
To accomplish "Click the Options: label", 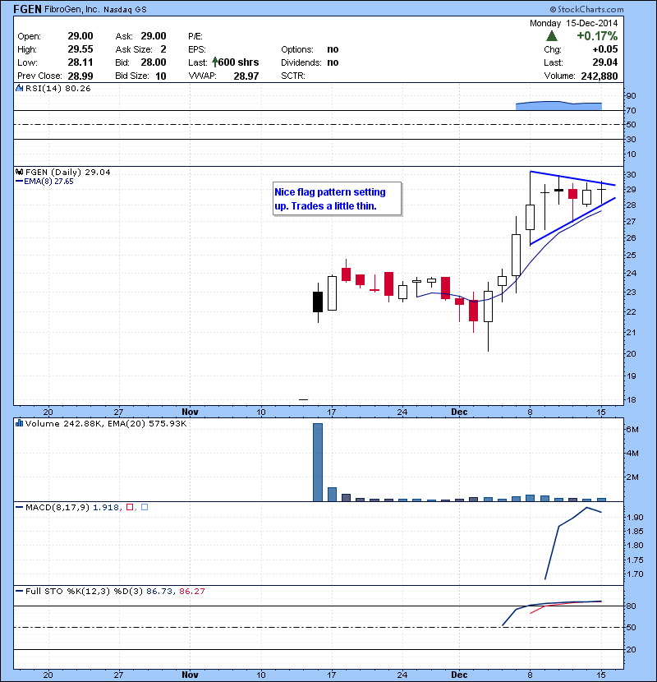I will click(297, 49).
